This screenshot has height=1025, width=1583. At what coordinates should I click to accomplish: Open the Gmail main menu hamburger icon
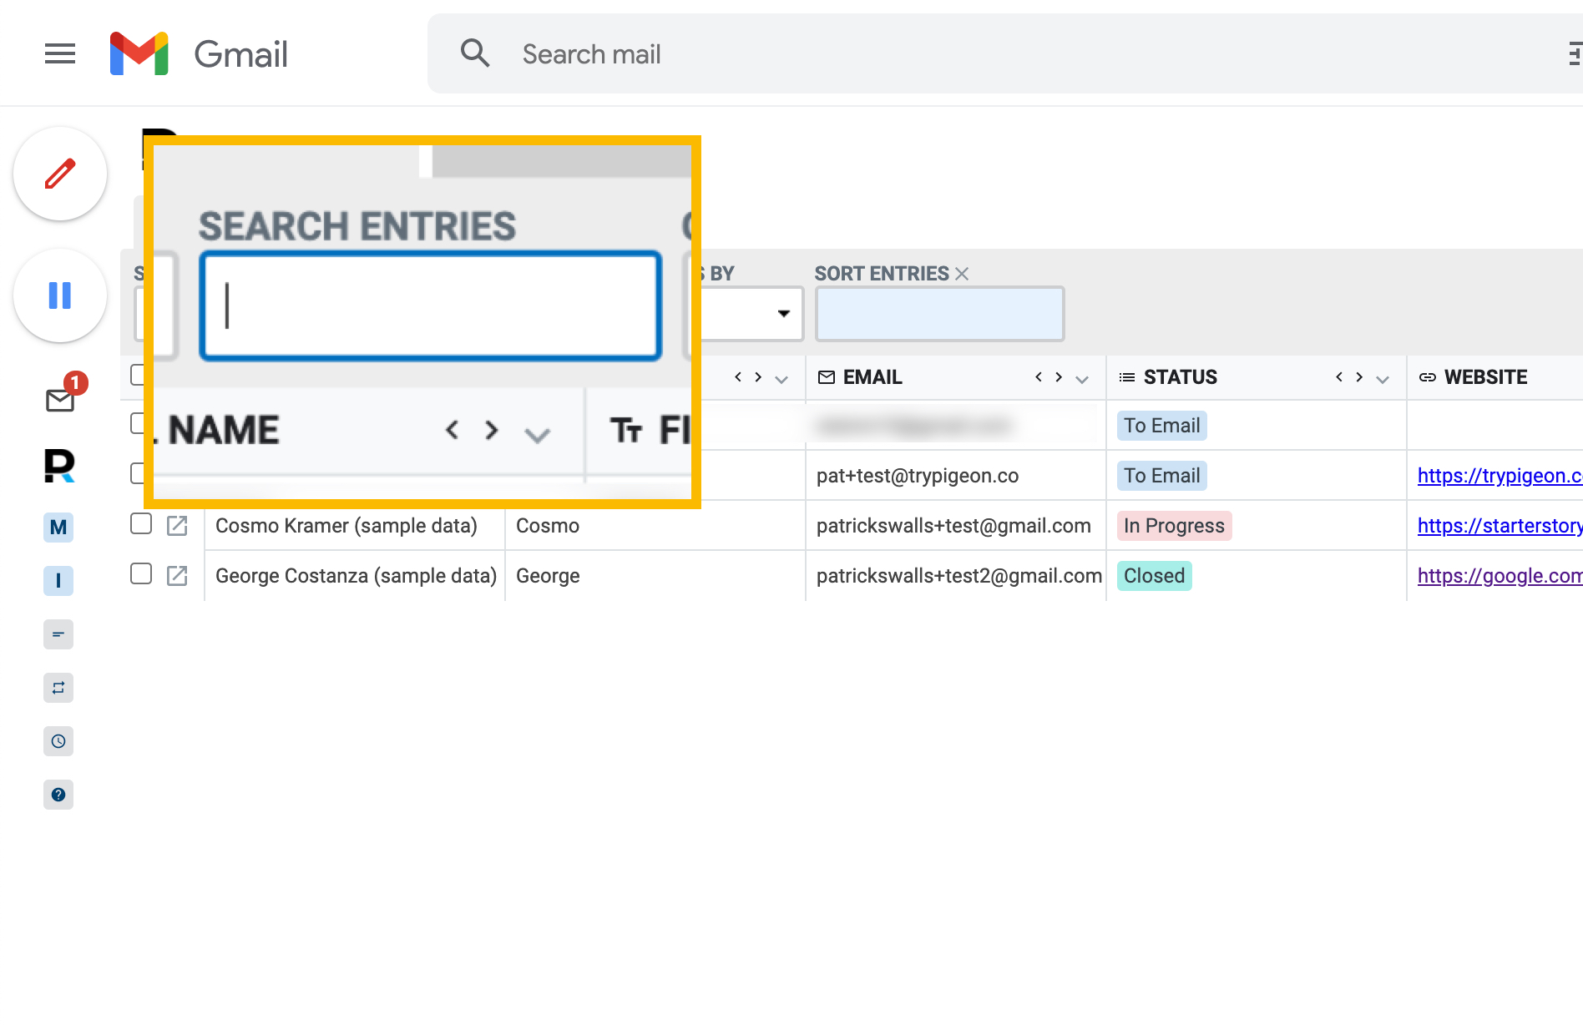(x=60, y=54)
